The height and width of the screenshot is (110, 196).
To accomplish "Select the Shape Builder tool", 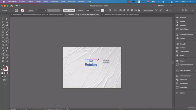I will click(3, 45).
